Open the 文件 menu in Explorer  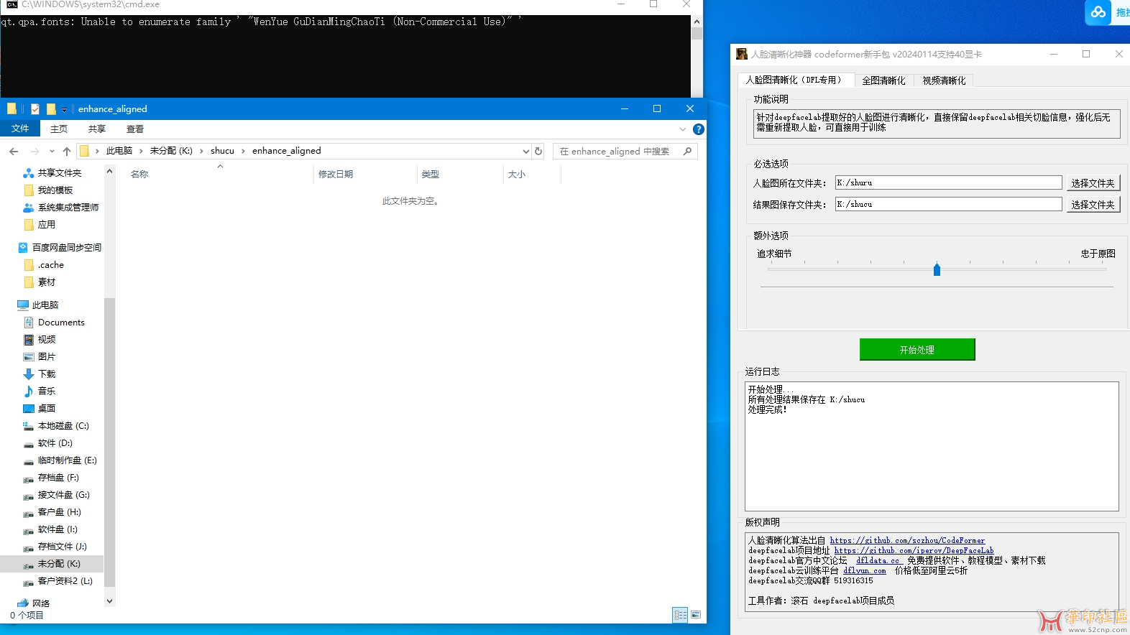point(20,129)
